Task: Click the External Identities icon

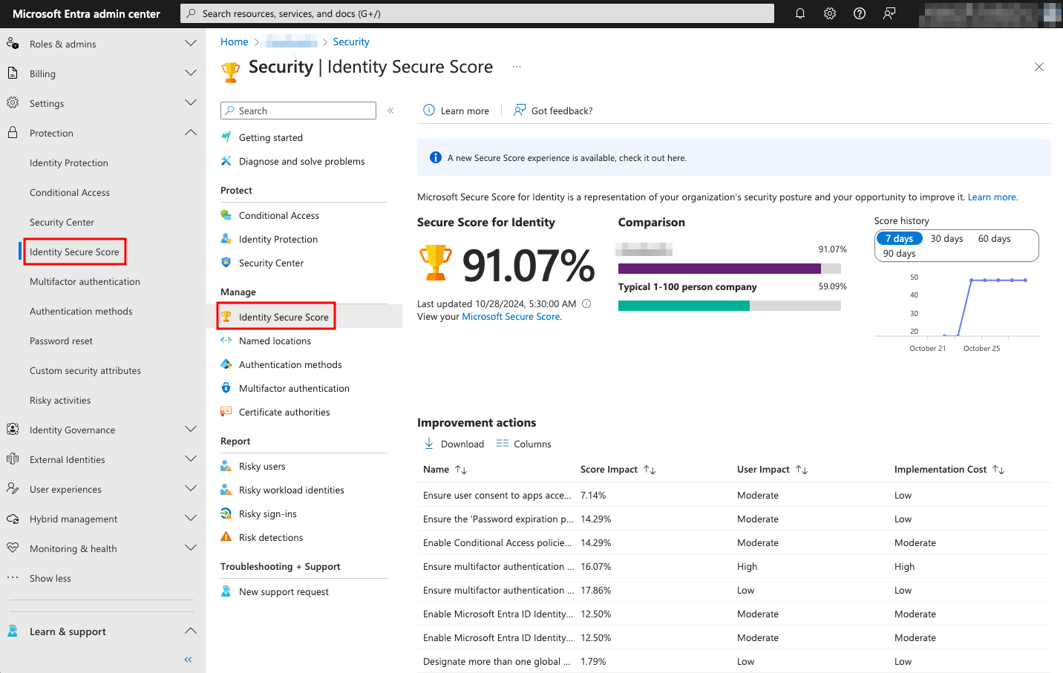Action: [13, 459]
